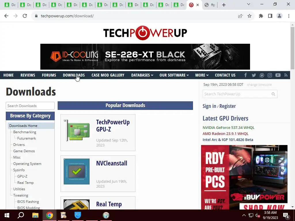The height and width of the screenshot is (221, 295).
Task: Expand the MORE dropdown menu
Action: (x=202, y=75)
